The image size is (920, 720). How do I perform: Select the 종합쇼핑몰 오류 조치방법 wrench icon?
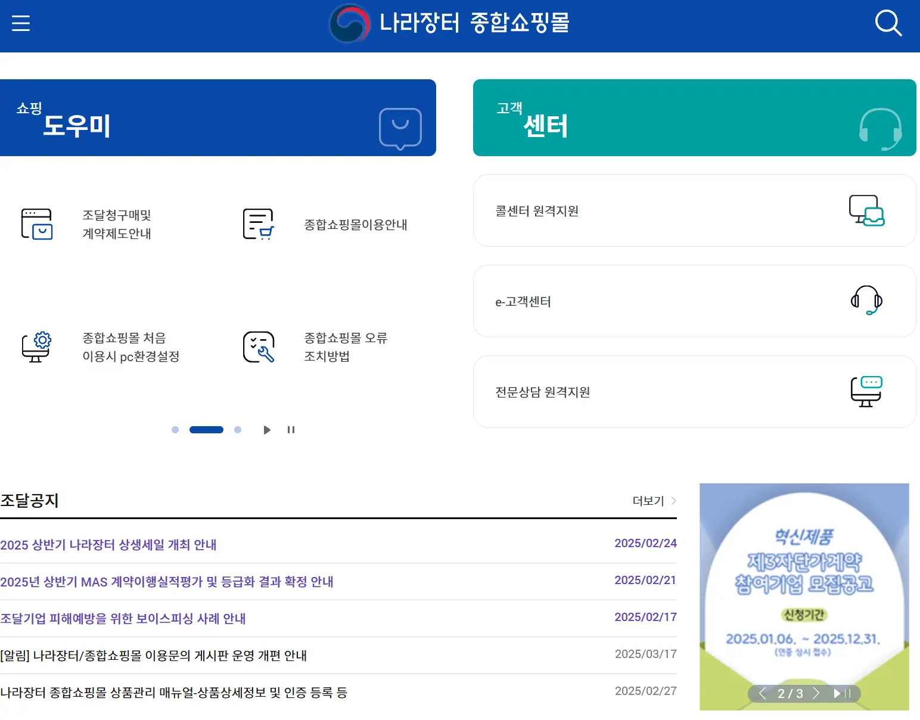click(x=259, y=347)
